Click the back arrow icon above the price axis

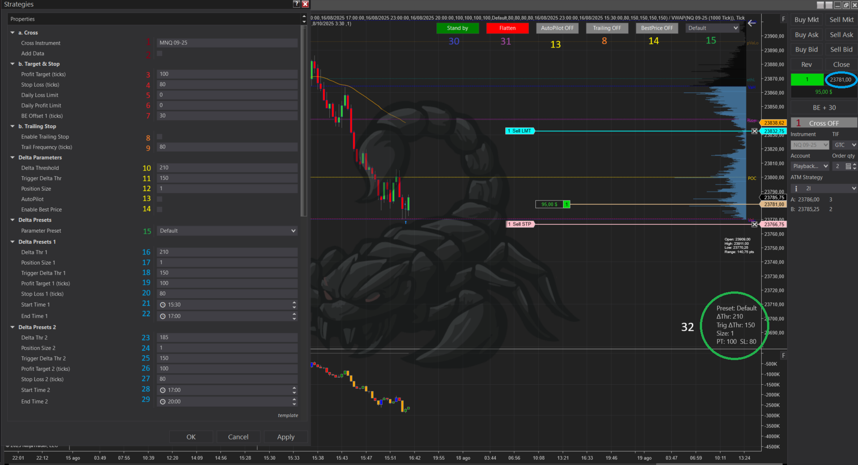point(752,23)
